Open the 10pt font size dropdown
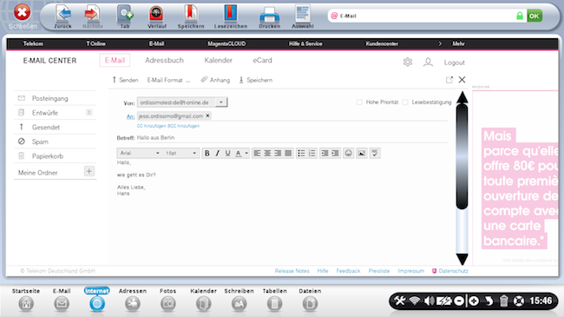This screenshot has height=317, width=564. pyautogui.click(x=181, y=153)
